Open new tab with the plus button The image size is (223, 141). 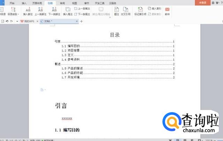pos(82,21)
